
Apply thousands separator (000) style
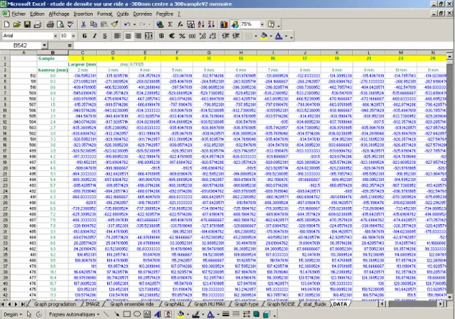click(192, 36)
